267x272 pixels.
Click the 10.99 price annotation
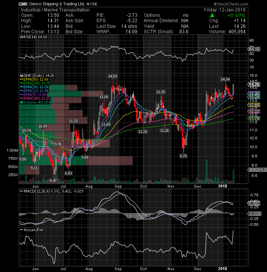coord(43,126)
